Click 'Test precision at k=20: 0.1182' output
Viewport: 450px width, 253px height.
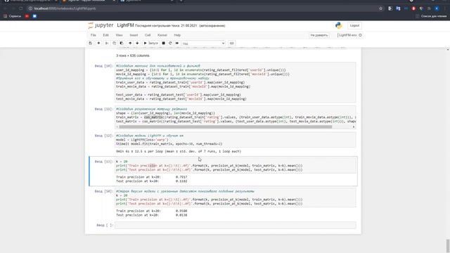point(152,181)
